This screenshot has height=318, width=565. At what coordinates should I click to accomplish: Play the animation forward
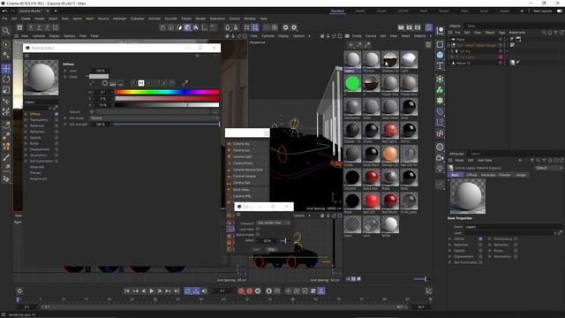click(152, 291)
